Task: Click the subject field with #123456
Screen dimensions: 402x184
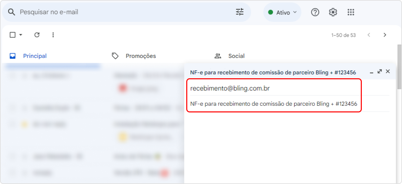Action: (x=290, y=104)
